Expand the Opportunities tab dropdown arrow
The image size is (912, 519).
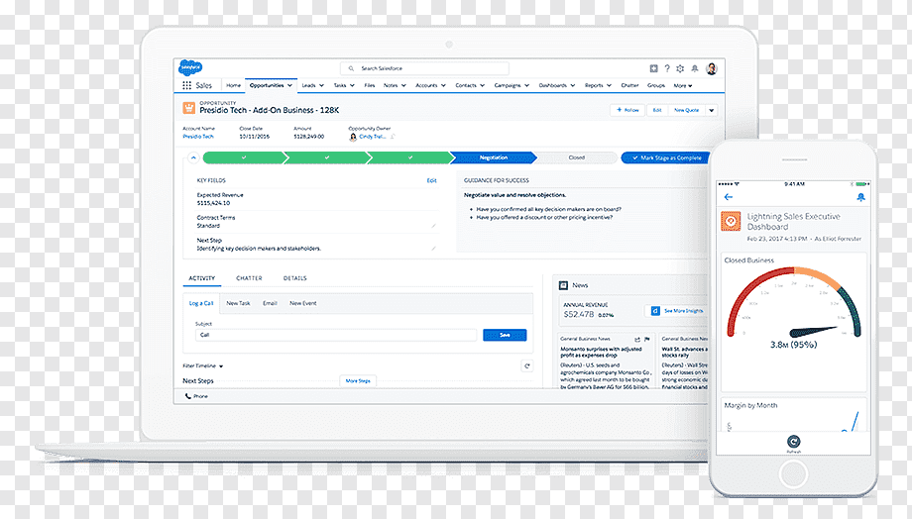(289, 85)
